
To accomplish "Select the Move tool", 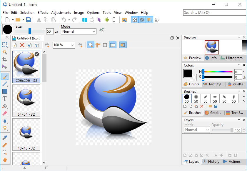I will tap(5, 67).
